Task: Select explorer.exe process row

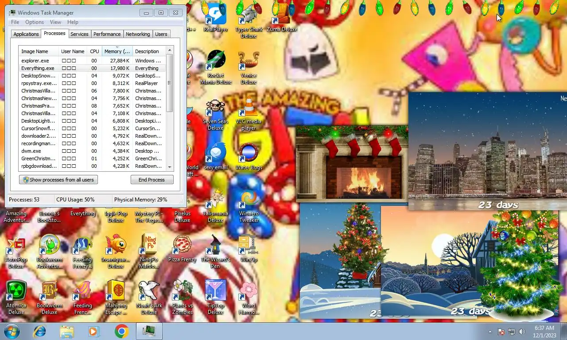Action: pos(92,61)
